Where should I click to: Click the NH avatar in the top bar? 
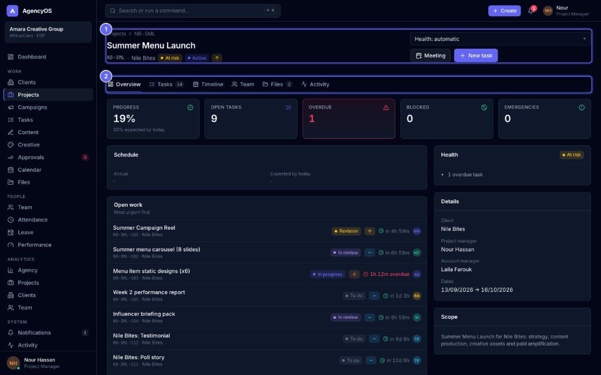(548, 11)
